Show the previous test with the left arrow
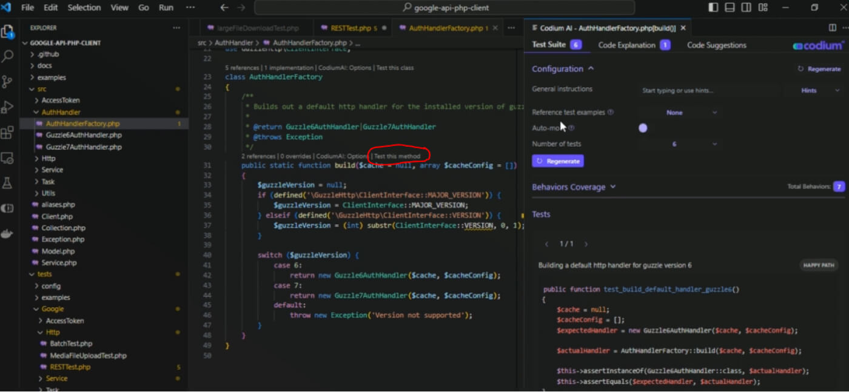Image resolution: width=849 pixels, height=392 pixels. [x=546, y=244]
